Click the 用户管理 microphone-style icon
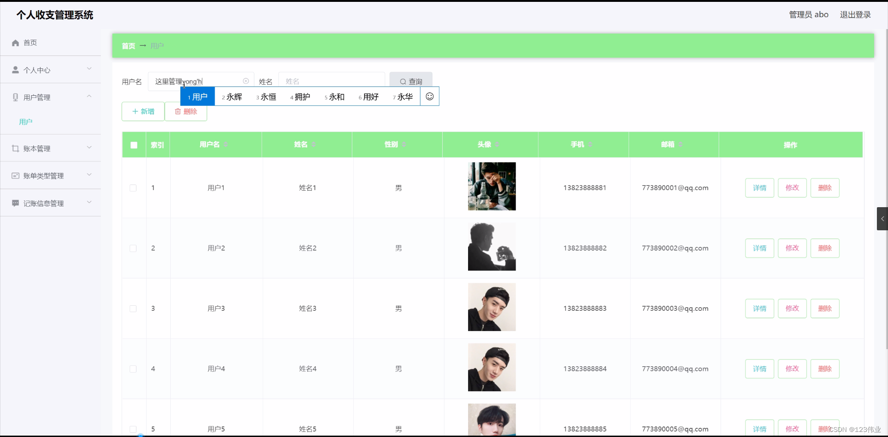 pyautogui.click(x=15, y=97)
